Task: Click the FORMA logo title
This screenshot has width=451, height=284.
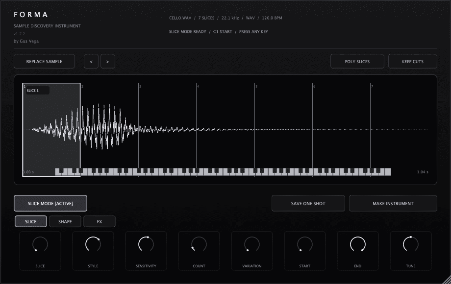Action: (31, 14)
